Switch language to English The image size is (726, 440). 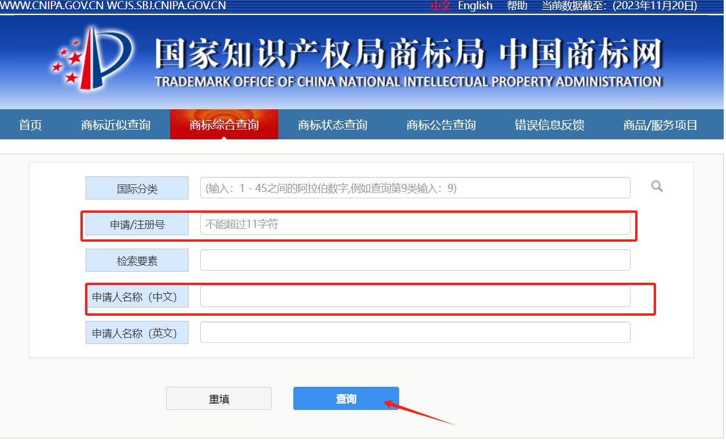click(x=475, y=6)
